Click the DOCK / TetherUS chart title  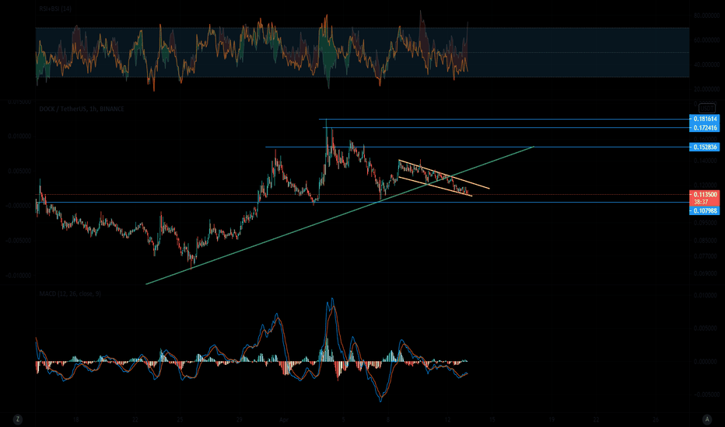pyautogui.click(x=82, y=109)
